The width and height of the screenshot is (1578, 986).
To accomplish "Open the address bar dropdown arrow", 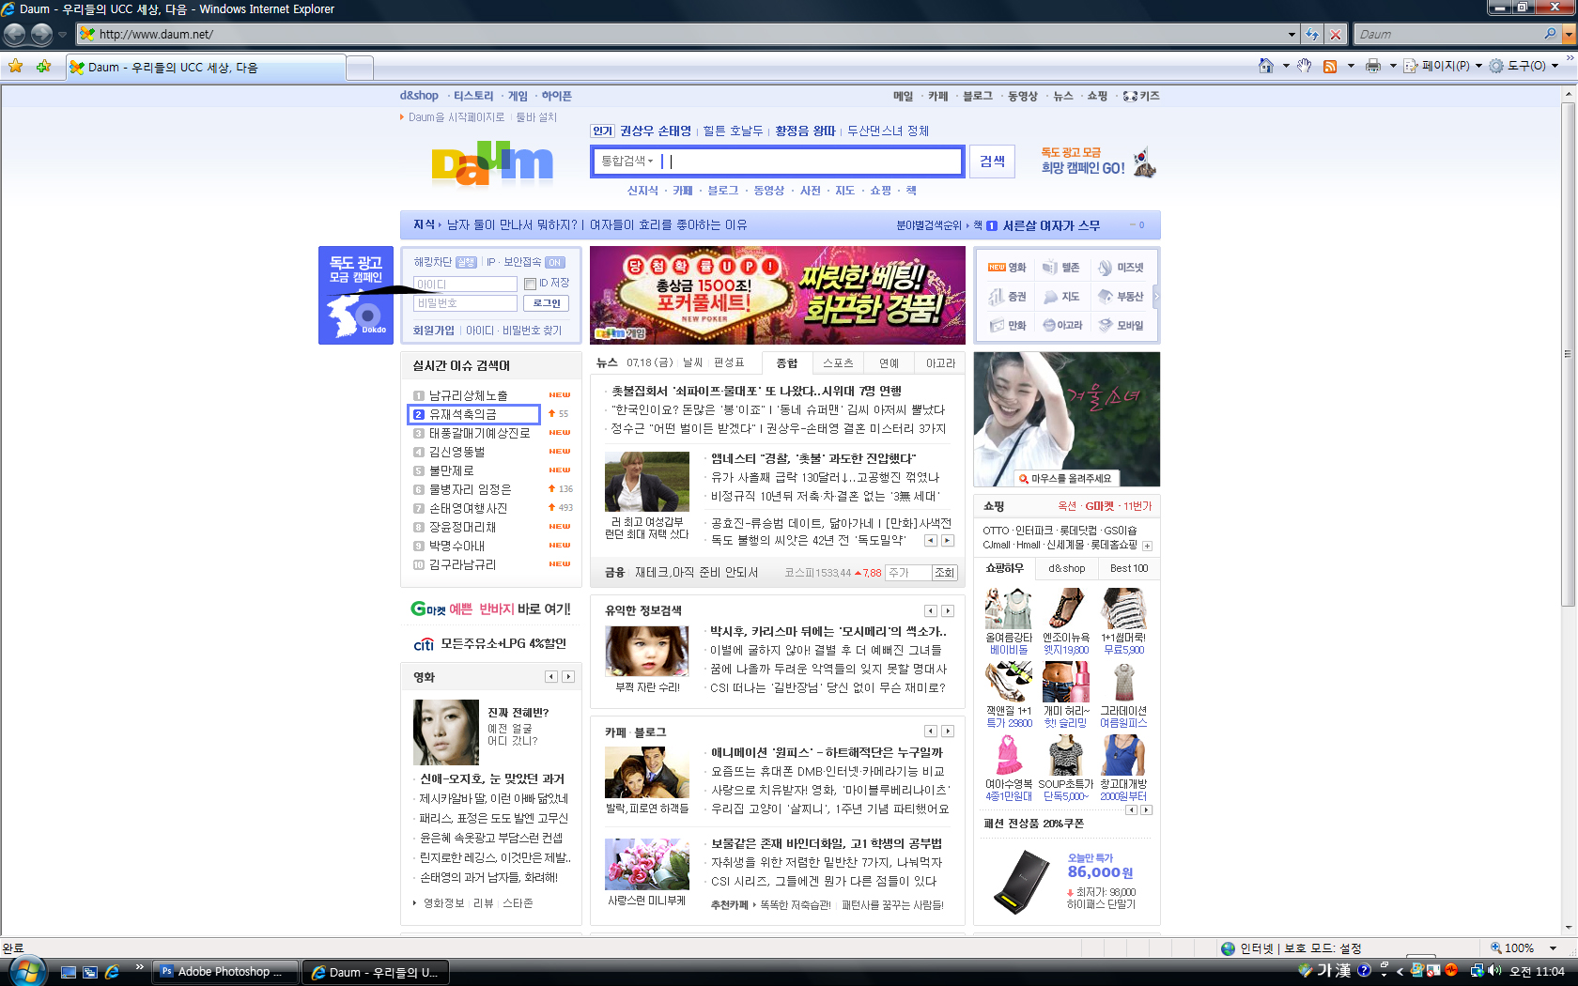I will (x=1292, y=34).
